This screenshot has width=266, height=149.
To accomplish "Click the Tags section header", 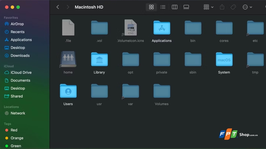I will 7,124.
